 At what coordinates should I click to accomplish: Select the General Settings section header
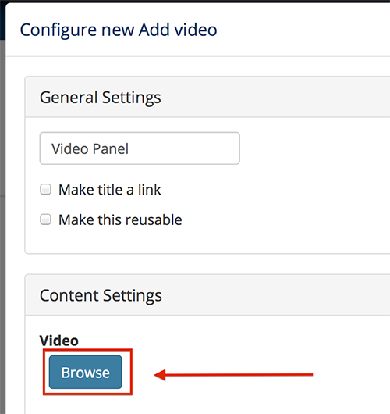point(207,97)
